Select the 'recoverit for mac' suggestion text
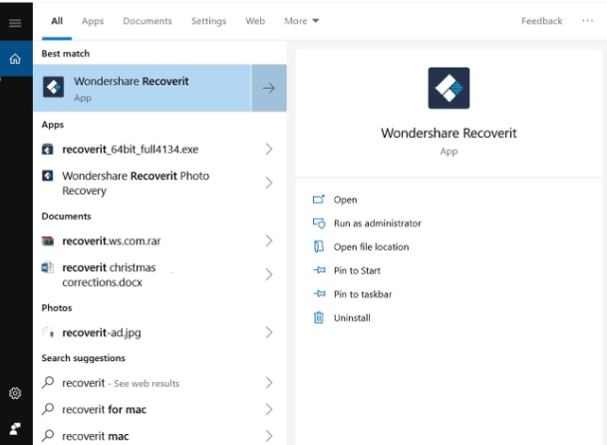Screen dimensions: 607x445 pyautogui.click(x=104, y=409)
